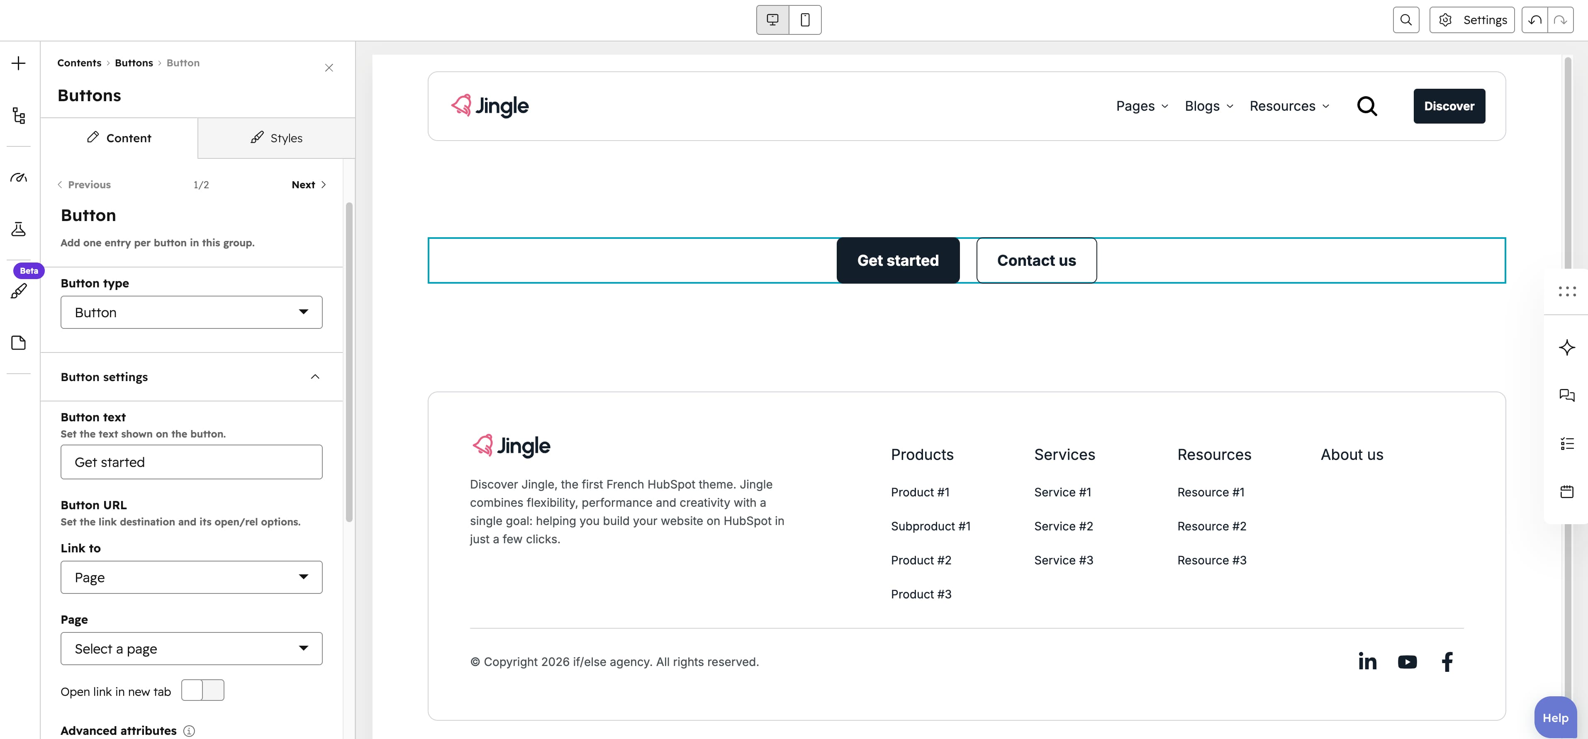This screenshot has height=739, width=1588.
Task: Open the test flask icon in sidebar
Action: [19, 229]
